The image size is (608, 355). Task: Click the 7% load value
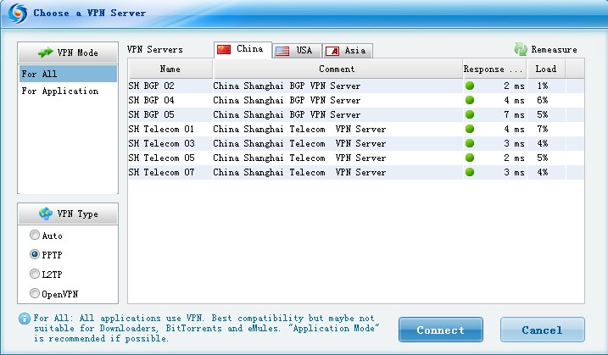click(x=543, y=129)
